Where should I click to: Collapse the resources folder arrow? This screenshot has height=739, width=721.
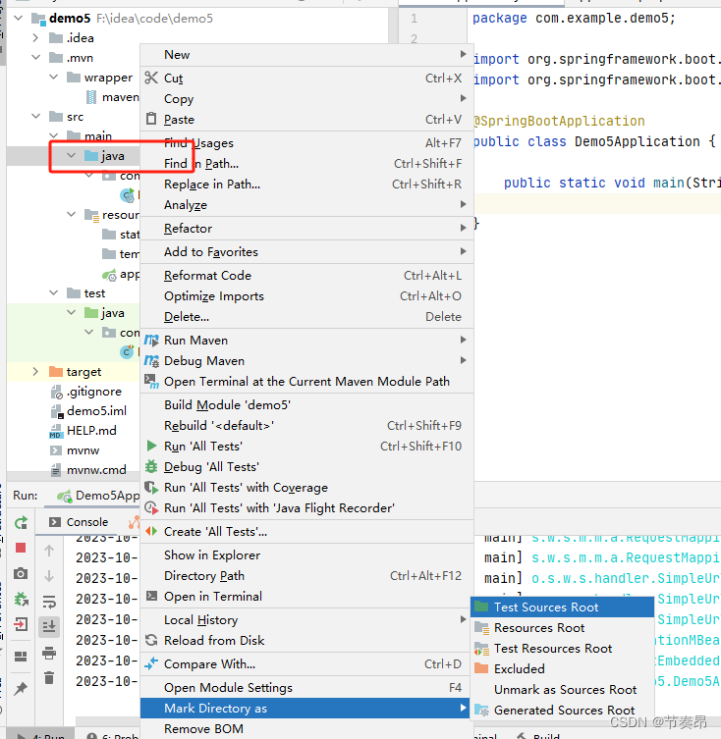(72, 215)
